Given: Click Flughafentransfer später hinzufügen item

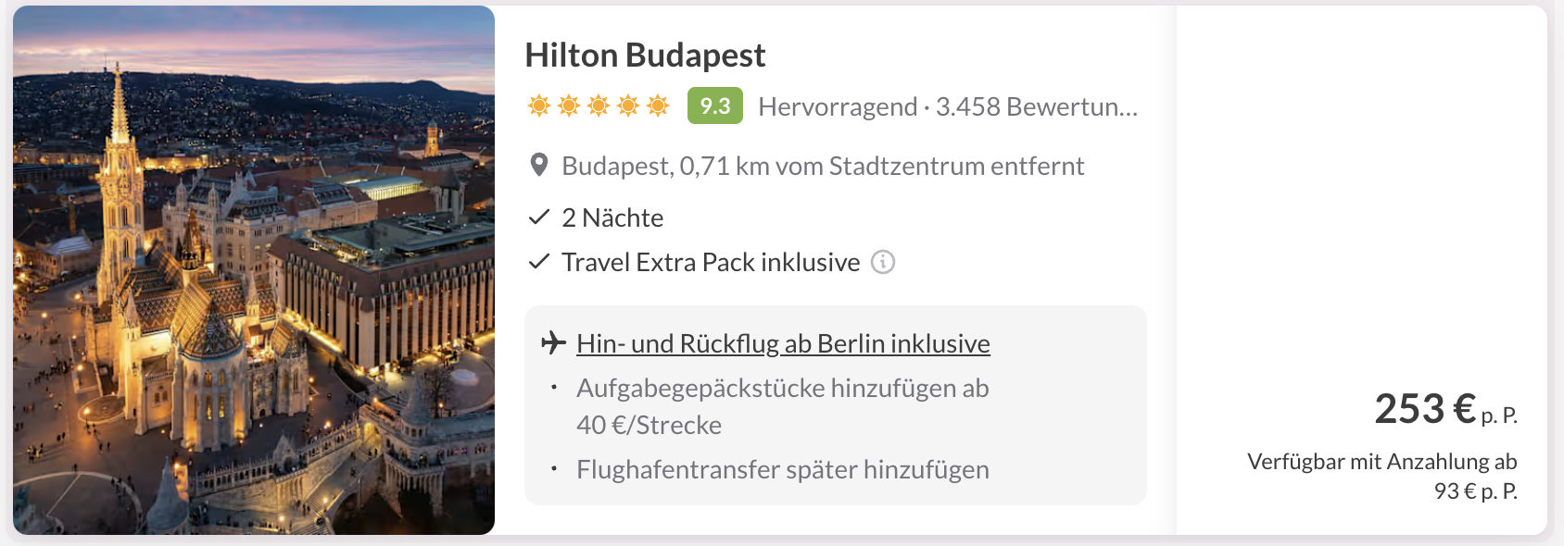Looking at the screenshot, I should tap(783, 469).
